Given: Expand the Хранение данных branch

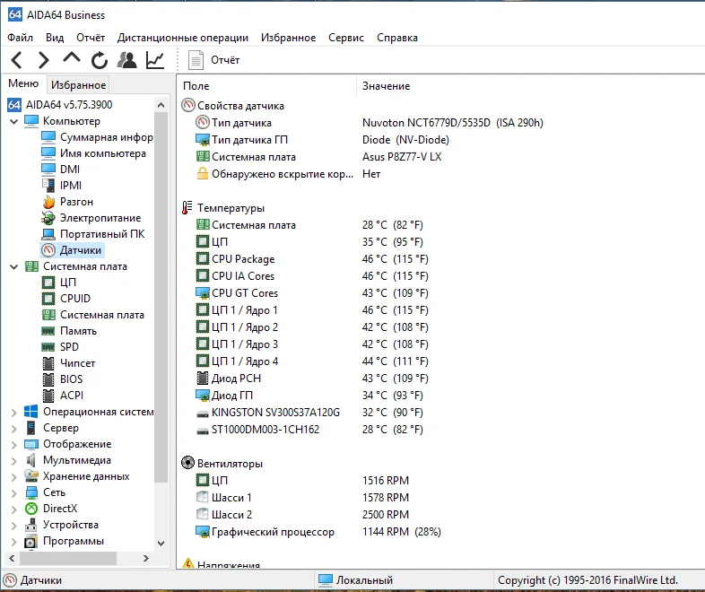Looking at the screenshot, I should tap(14, 477).
